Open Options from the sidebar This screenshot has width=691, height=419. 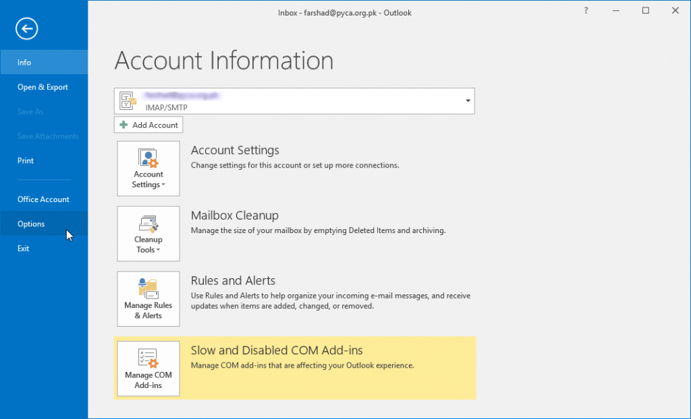pyautogui.click(x=31, y=224)
